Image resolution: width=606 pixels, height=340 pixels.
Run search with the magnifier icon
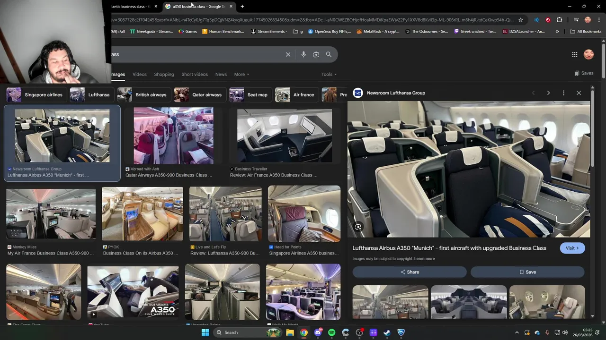[329, 54]
